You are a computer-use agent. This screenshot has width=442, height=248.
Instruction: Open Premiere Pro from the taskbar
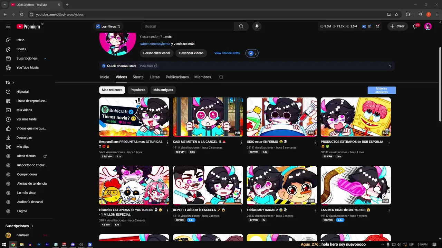point(47,245)
